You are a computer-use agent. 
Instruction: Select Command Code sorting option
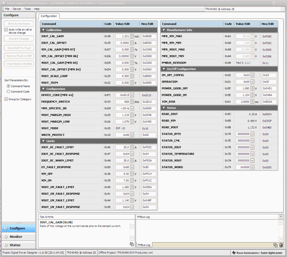pos(8,91)
